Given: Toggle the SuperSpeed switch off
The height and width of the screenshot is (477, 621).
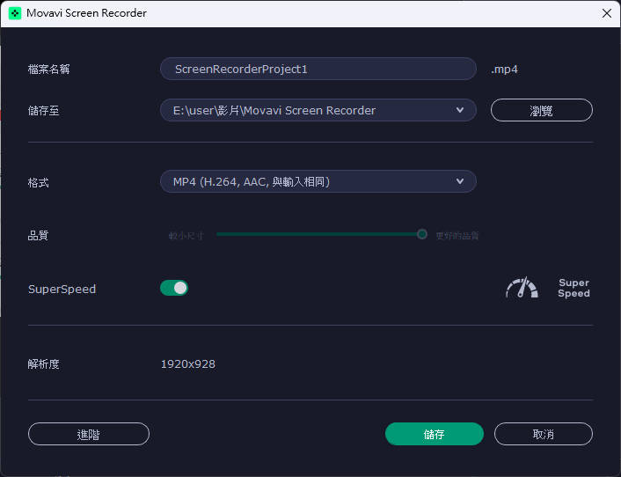Looking at the screenshot, I should click(x=174, y=288).
